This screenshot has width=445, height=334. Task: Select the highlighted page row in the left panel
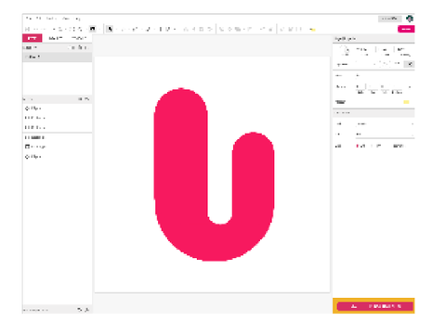pos(58,57)
